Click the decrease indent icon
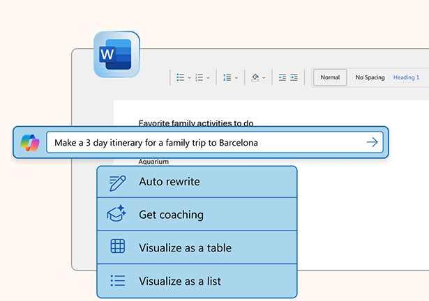This screenshot has width=429, height=301. point(283,77)
